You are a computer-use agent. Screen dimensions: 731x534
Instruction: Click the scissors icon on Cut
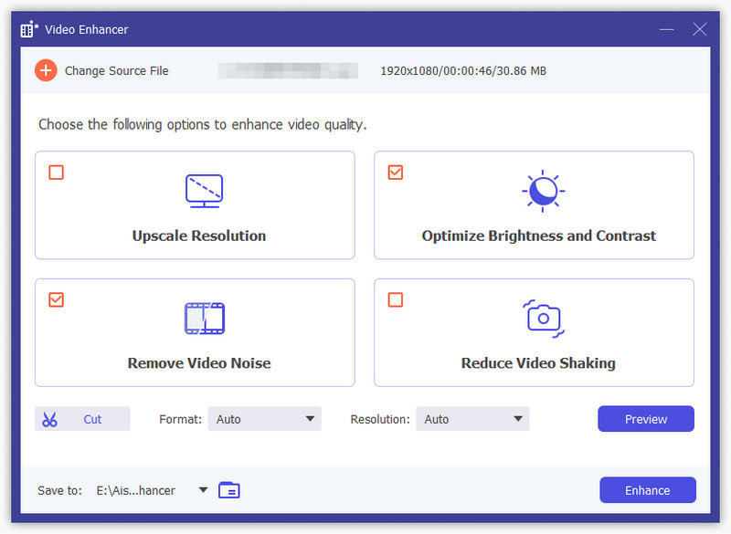click(x=49, y=419)
